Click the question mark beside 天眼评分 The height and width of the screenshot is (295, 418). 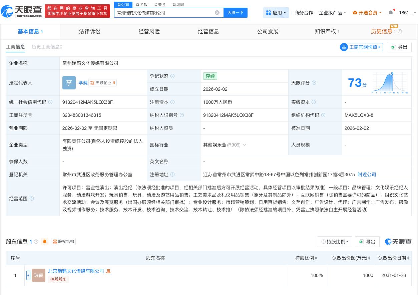click(314, 83)
